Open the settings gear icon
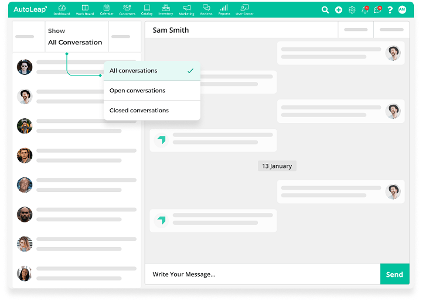Image resolution: width=422 pixels, height=302 pixels. pyautogui.click(x=352, y=10)
